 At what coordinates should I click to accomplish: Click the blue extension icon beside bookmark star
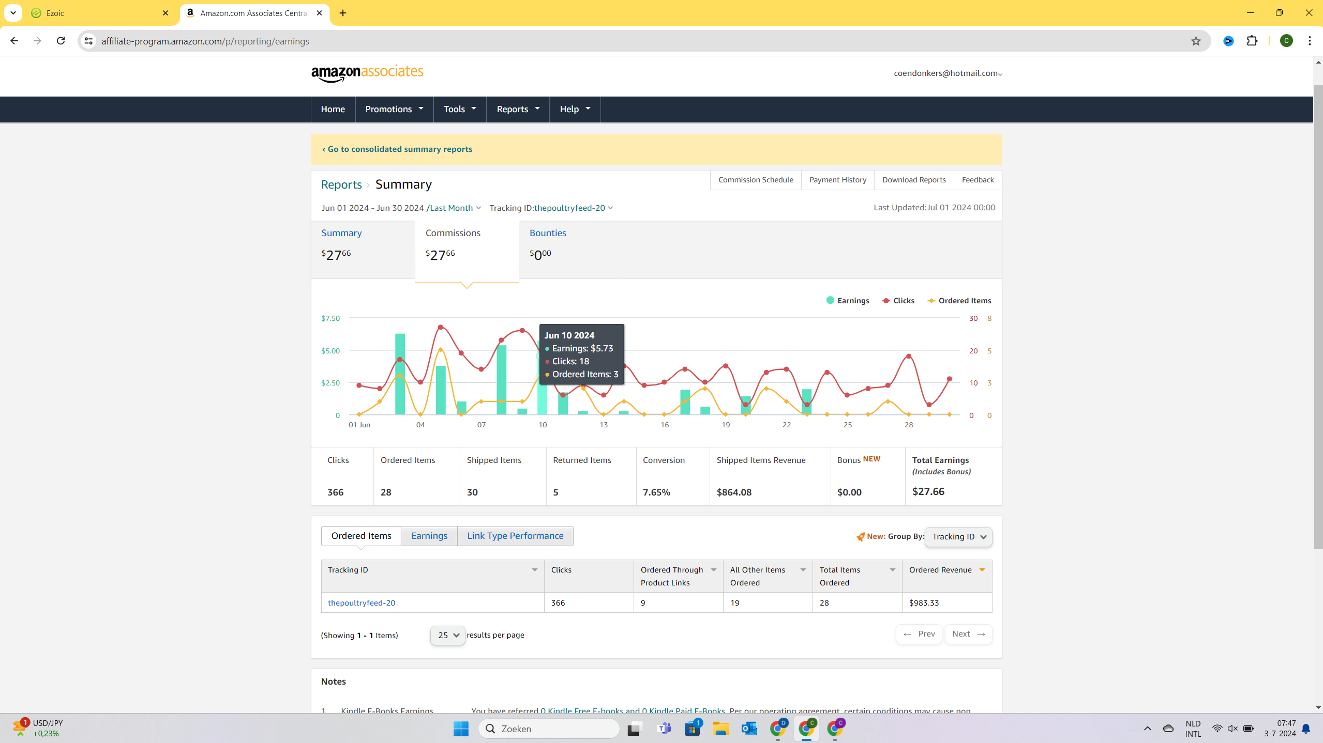point(1228,41)
